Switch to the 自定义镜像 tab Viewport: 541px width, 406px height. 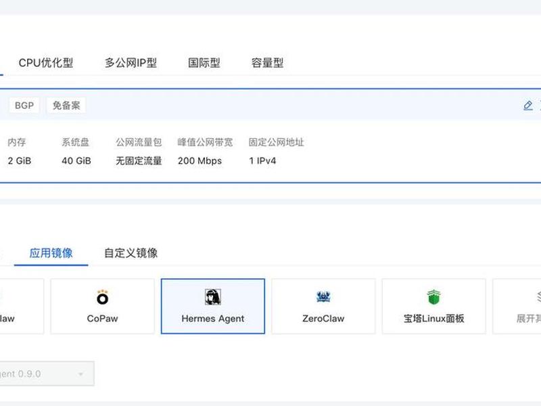(131, 253)
